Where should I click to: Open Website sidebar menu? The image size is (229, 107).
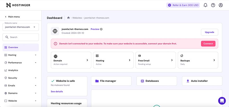[21, 101]
